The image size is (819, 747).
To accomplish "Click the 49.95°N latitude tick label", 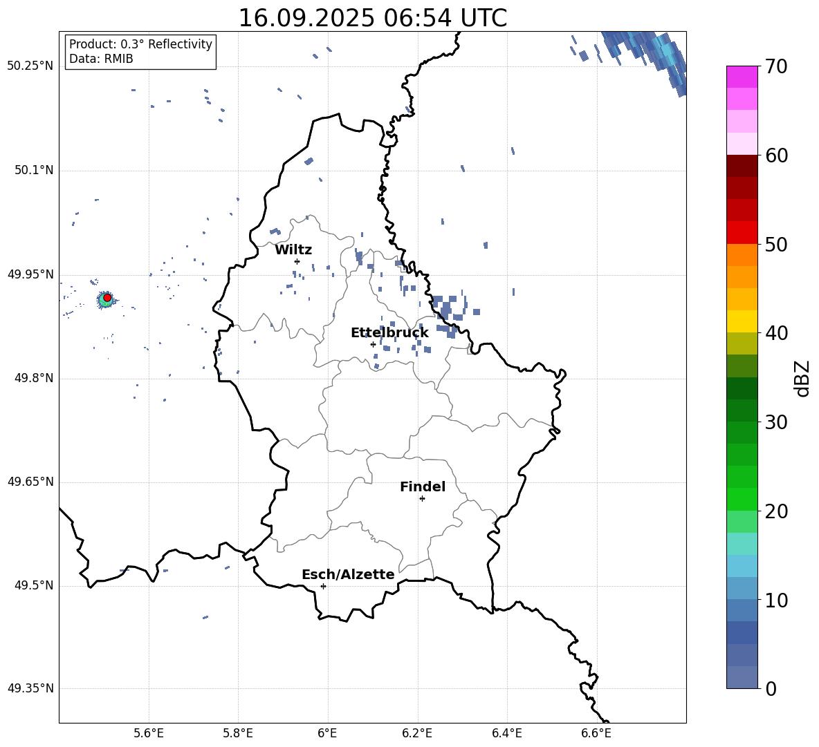I will click(31, 274).
